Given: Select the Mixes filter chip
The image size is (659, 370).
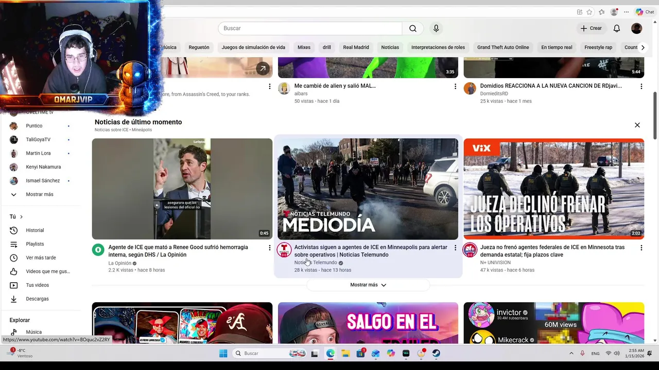Looking at the screenshot, I should 304,47.
